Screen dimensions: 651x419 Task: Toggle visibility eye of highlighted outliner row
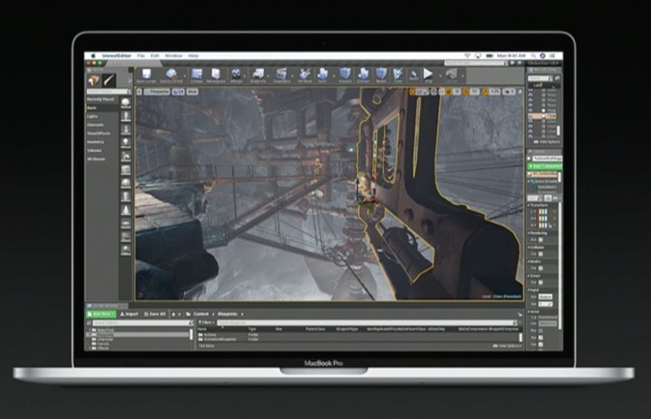point(531,116)
